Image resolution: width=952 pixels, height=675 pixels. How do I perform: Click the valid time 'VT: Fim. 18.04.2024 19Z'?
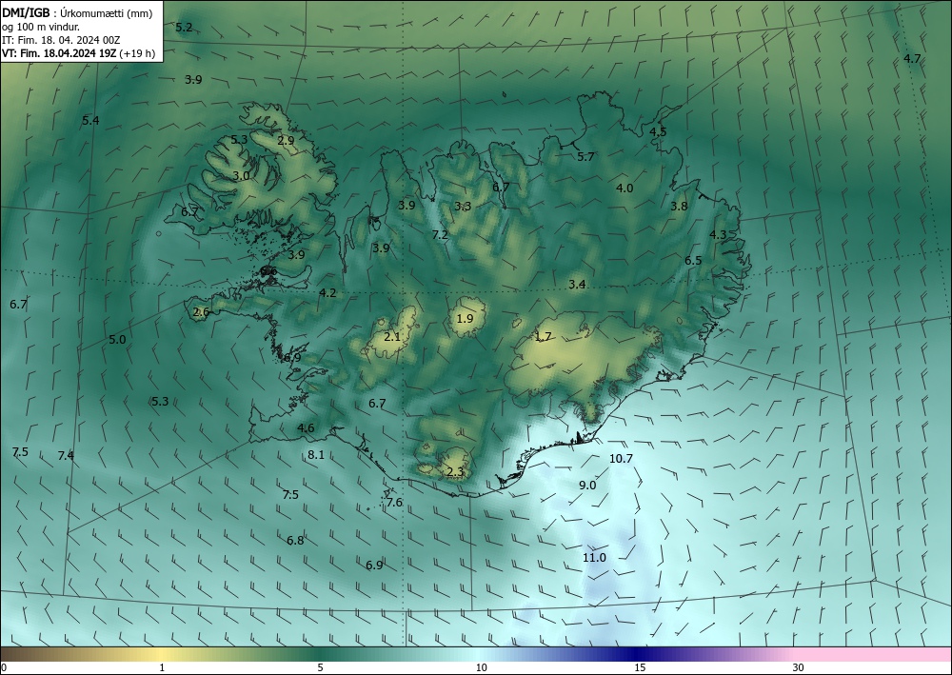59,53
